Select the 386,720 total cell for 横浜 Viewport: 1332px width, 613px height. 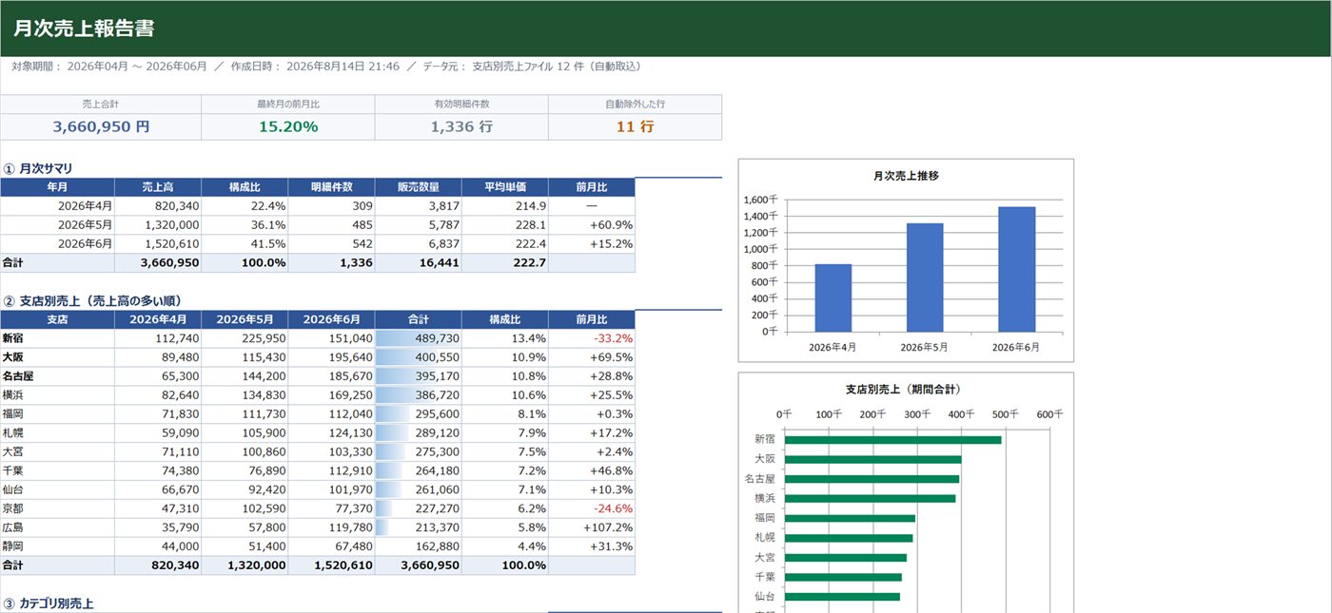[418, 395]
